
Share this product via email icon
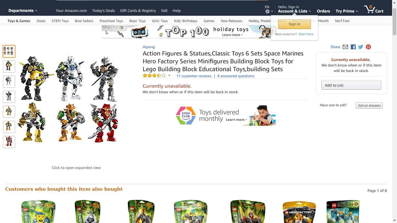345,47
